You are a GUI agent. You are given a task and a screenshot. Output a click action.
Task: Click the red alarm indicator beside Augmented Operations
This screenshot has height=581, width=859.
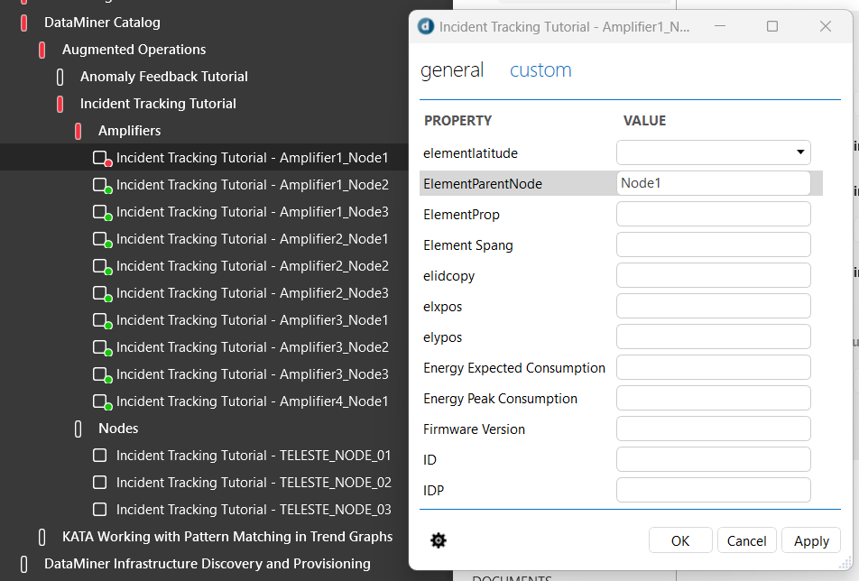[40, 49]
